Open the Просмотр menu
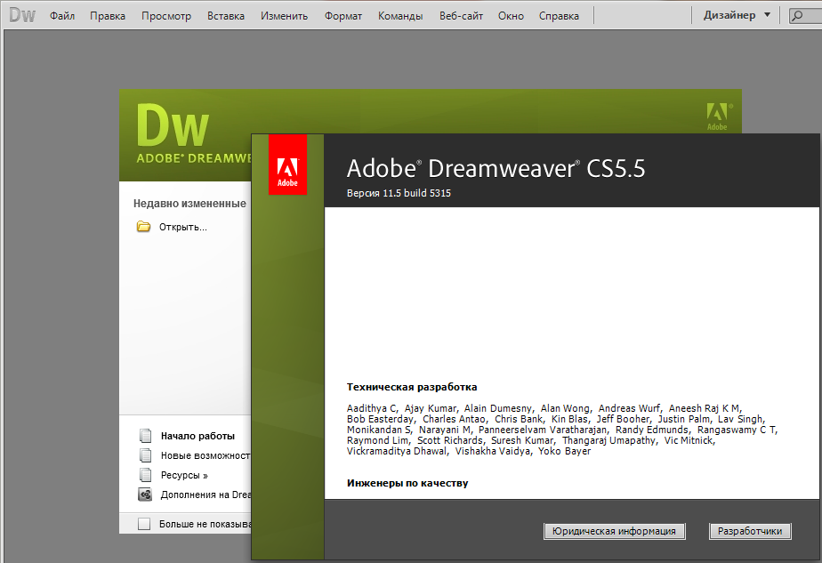The width and height of the screenshot is (822, 563). (x=166, y=16)
